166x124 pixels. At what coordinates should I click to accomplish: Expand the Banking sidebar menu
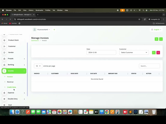(x=14, y=65)
